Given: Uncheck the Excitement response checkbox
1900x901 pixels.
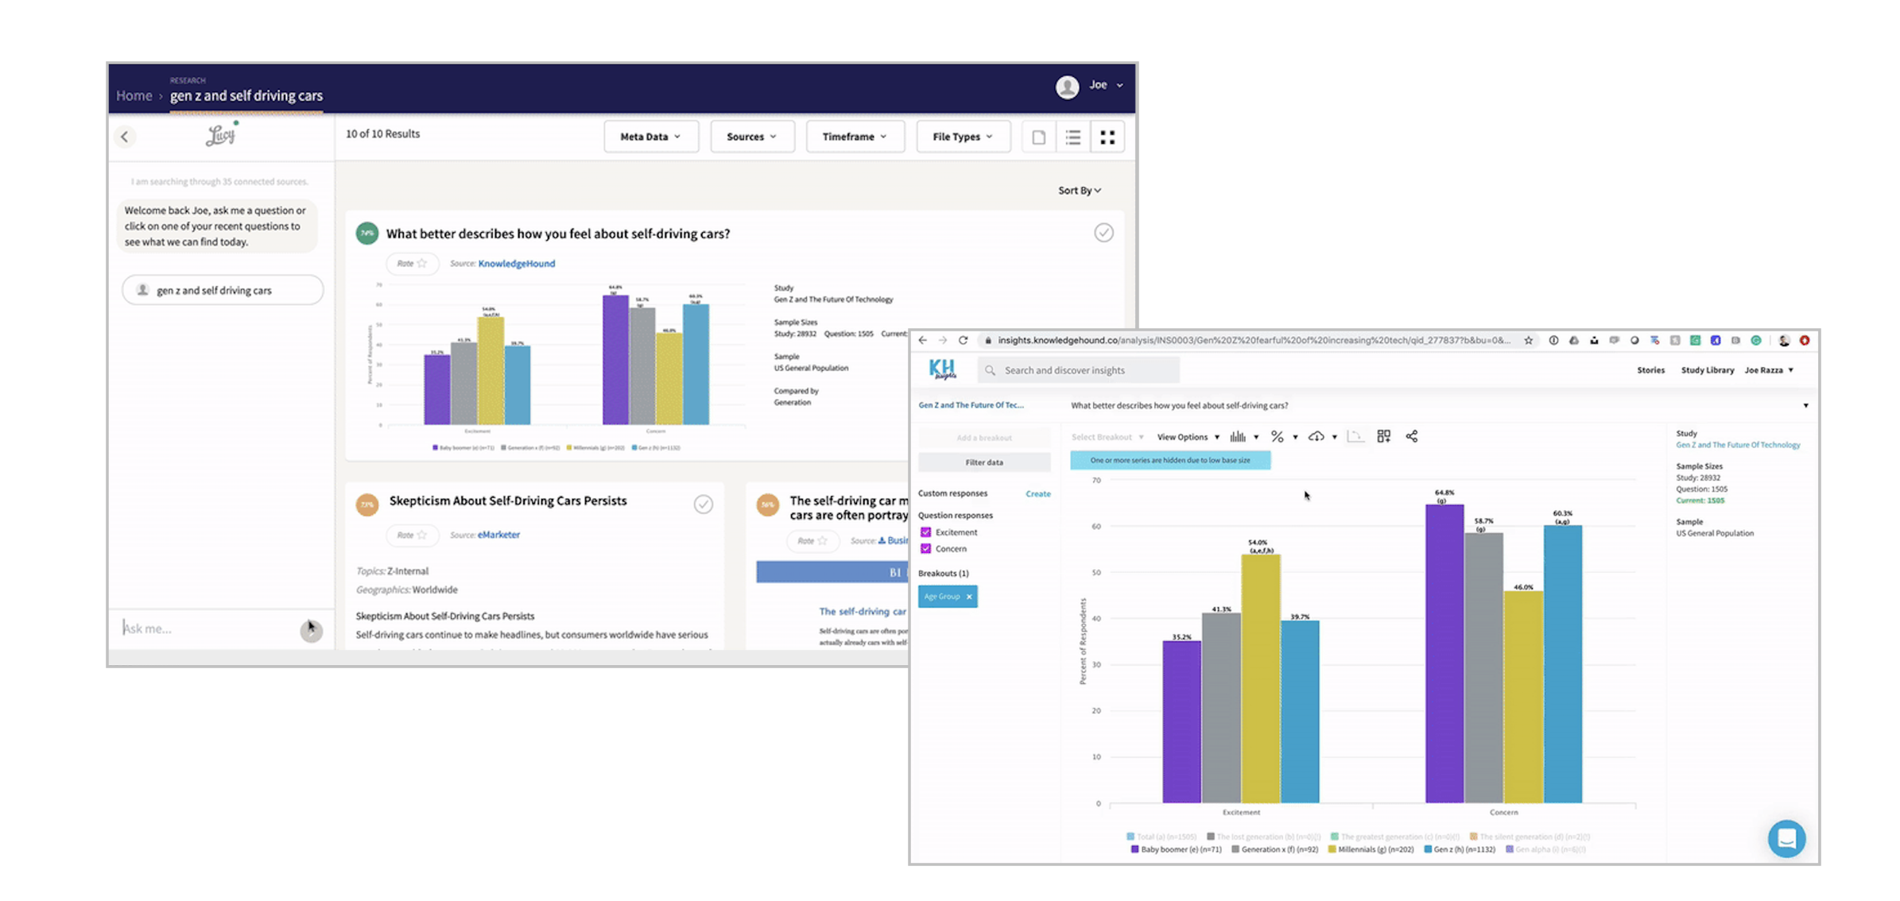Looking at the screenshot, I should tap(925, 532).
